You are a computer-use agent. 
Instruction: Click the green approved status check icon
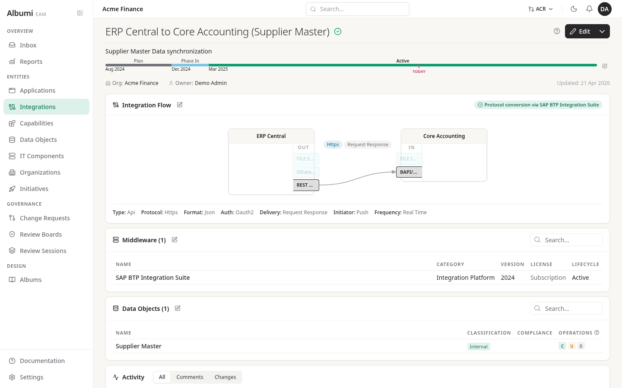point(338,31)
